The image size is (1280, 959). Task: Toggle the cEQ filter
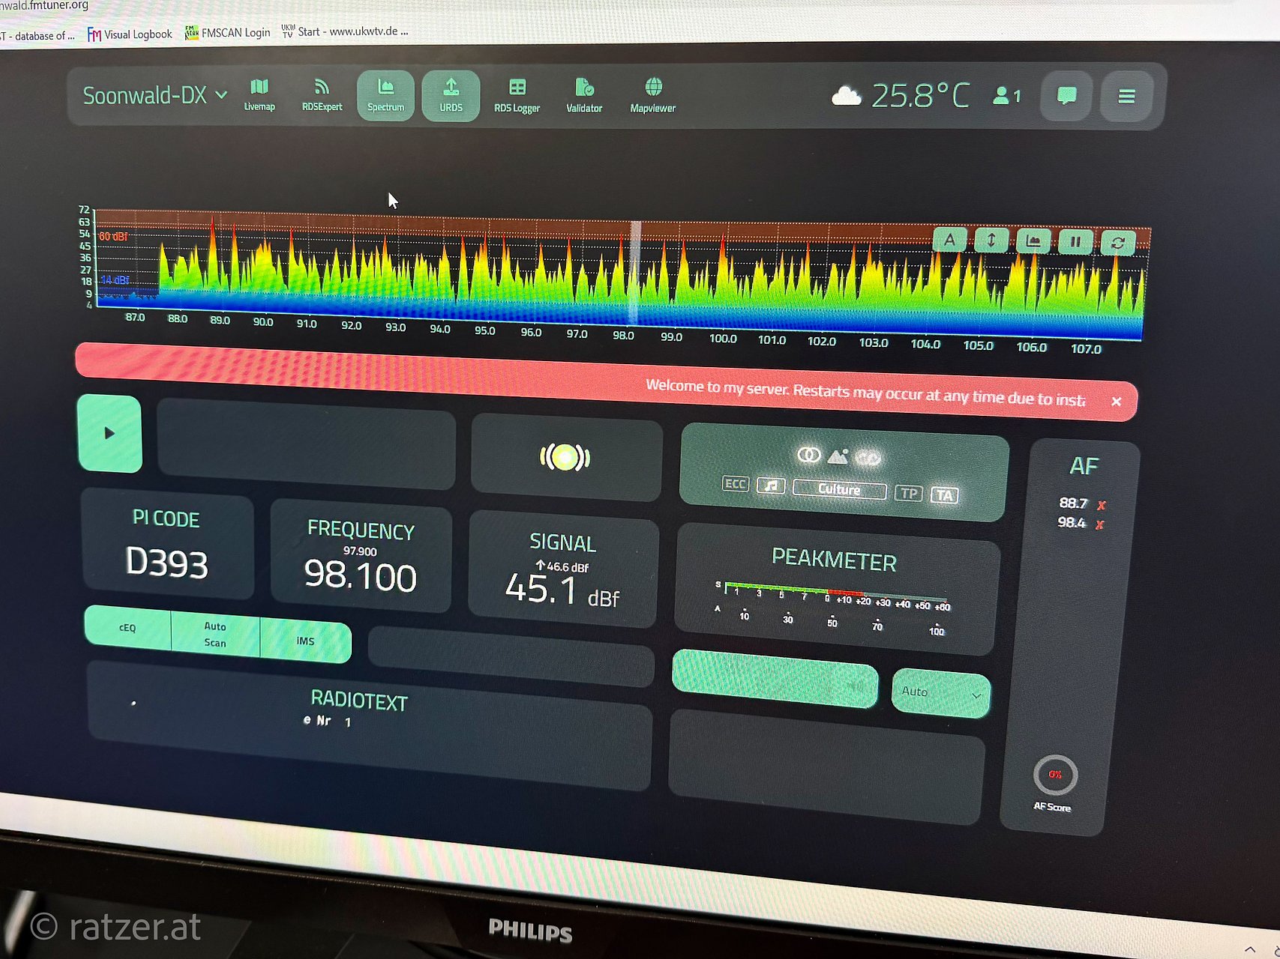[128, 626]
